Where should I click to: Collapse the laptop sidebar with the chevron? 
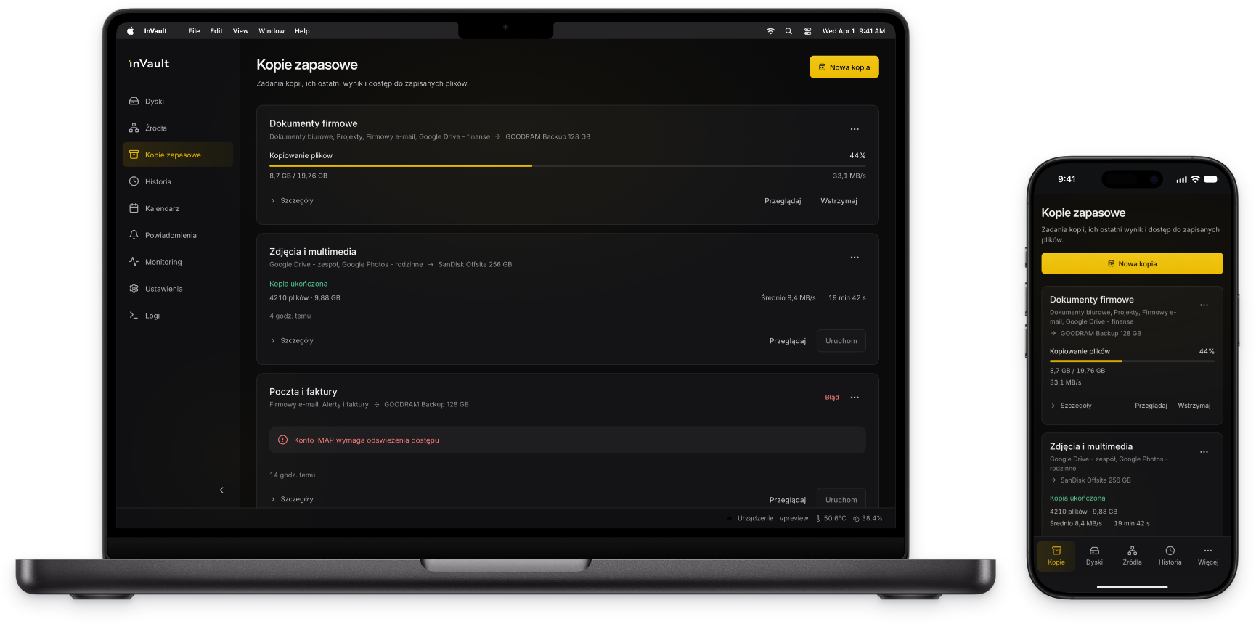[x=221, y=490]
